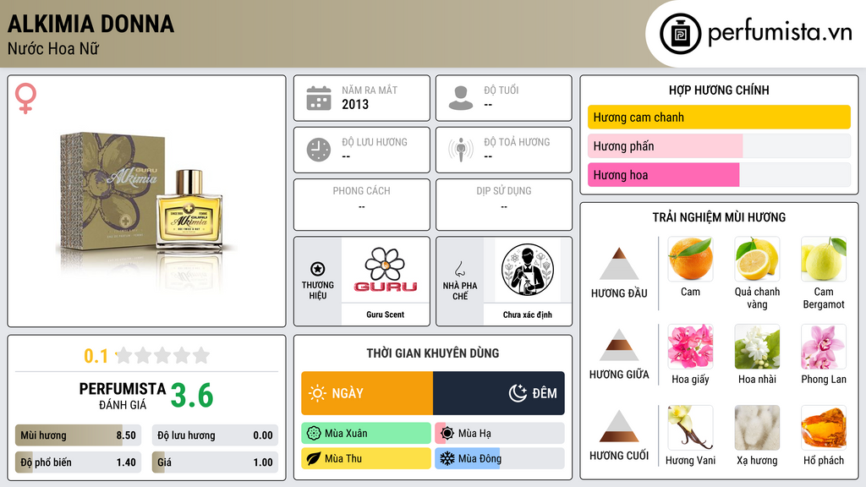This screenshot has height=487, width=866.
Task: Click the Hoa giấy pink flower image
Action: point(690,347)
